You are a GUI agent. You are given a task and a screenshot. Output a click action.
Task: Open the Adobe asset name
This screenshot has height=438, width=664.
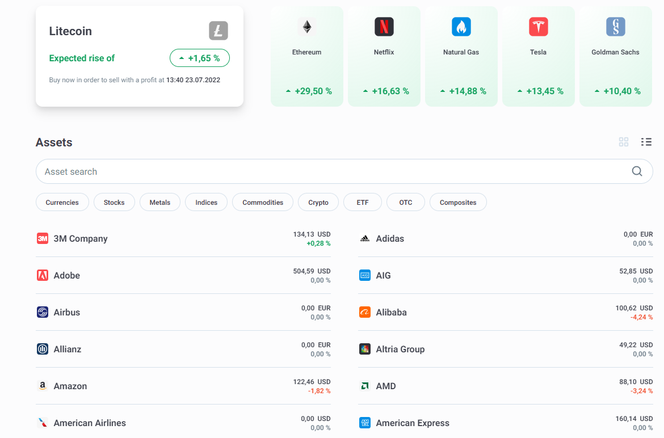pyautogui.click(x=67, y=276)
